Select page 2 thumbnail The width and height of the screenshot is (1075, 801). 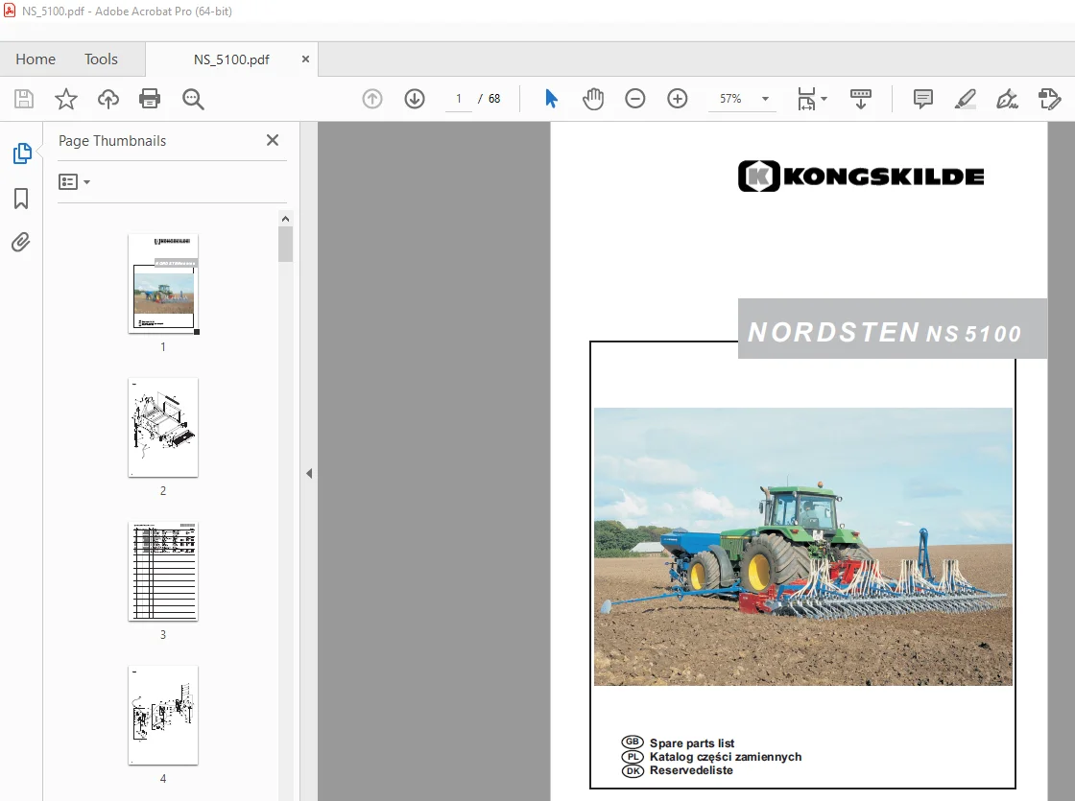[163, 428]
